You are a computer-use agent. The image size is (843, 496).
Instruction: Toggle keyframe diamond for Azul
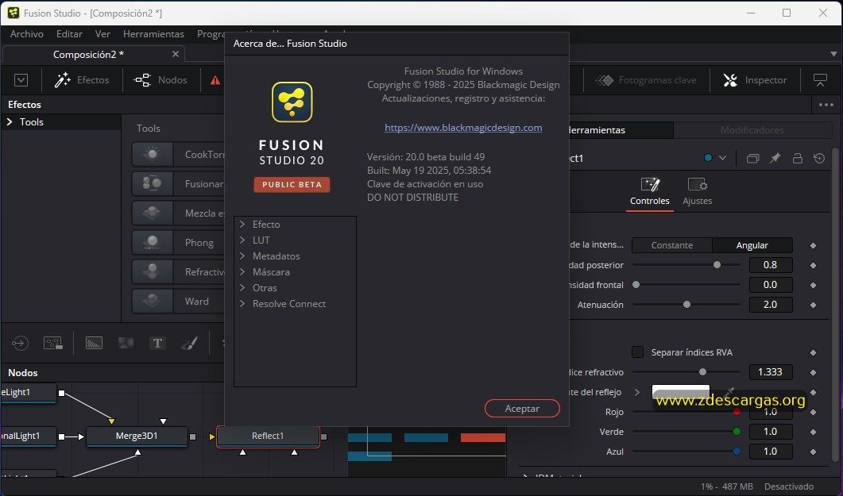(813, 452)
